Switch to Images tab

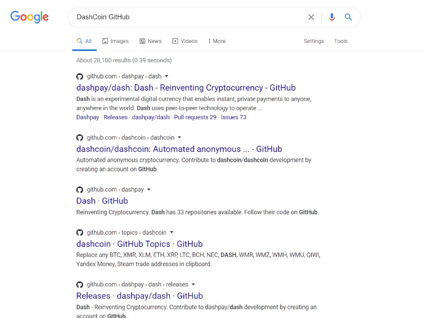116,41
